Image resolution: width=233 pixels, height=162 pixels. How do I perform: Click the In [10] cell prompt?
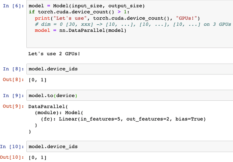tap(12, 147)
